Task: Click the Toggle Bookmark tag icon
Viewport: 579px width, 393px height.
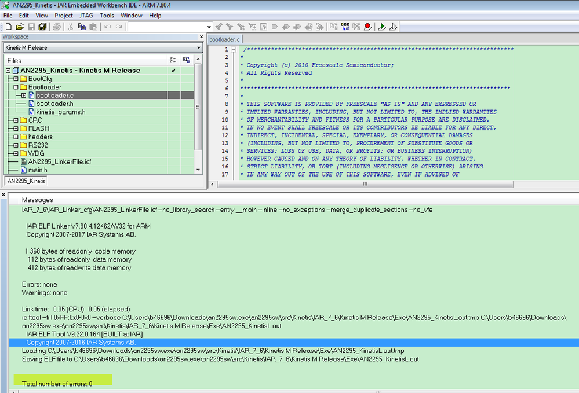Action: pyautogui.click(x=274, y=27)
